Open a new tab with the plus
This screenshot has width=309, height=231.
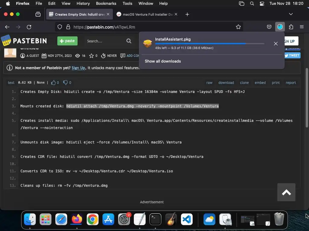coord(187,14)
